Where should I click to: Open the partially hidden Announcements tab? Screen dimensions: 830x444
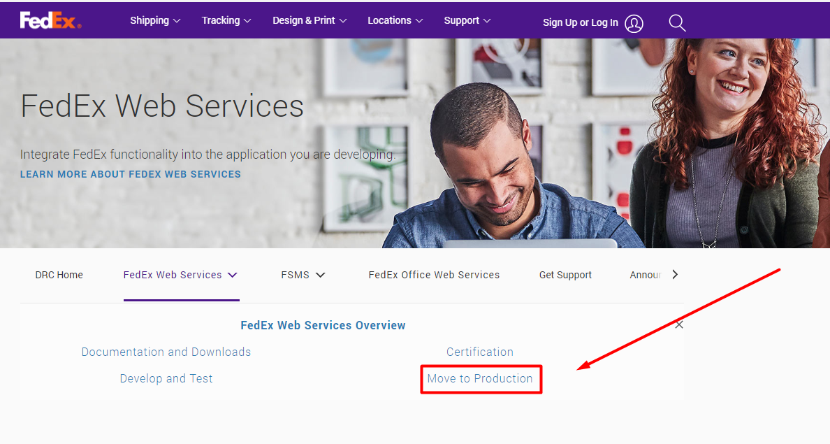click(x=646, y=275)
